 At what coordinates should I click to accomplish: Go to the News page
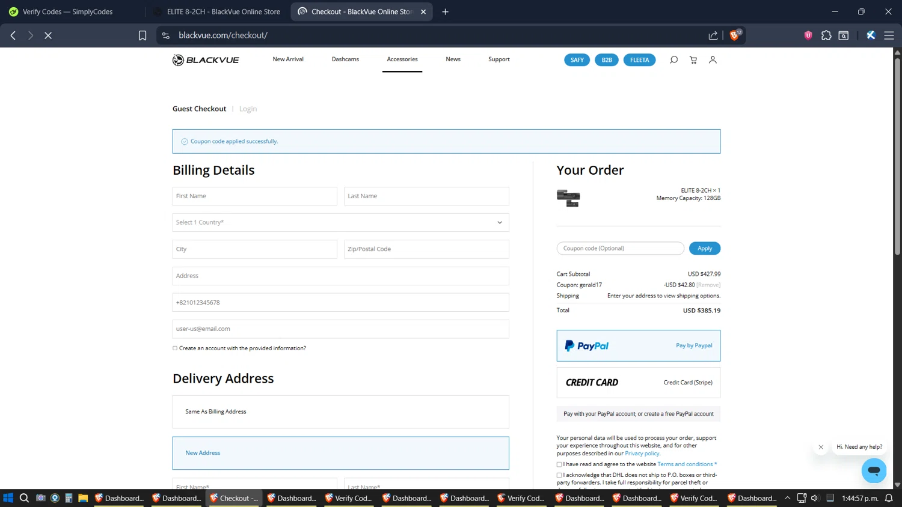(x=453, y=59)
